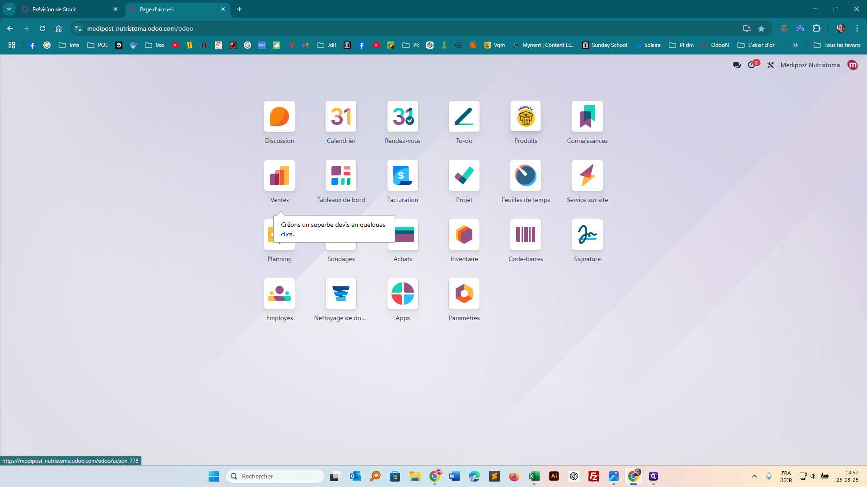This screenshot has width=867, height=487.
Task: Launch the Ventes app
Action: (x=280, y=175)
